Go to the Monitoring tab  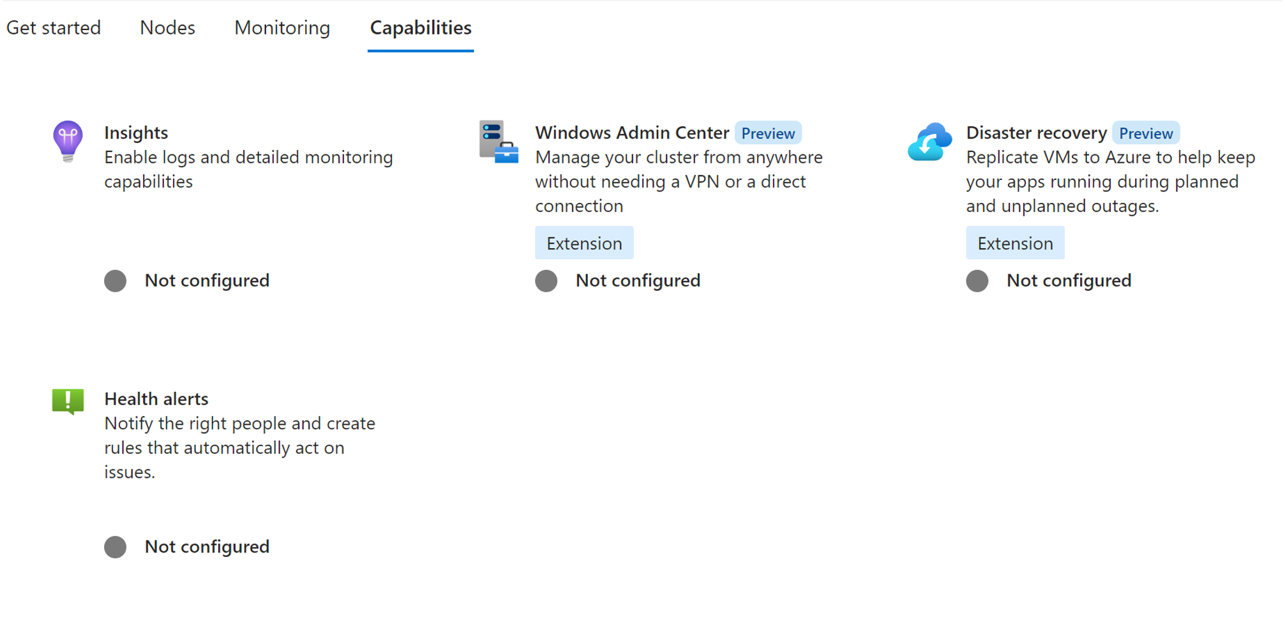click(x=282, y=27)
